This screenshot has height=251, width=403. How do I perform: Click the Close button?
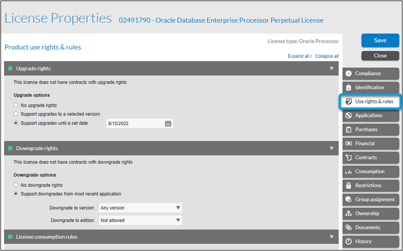pos(380,55)
